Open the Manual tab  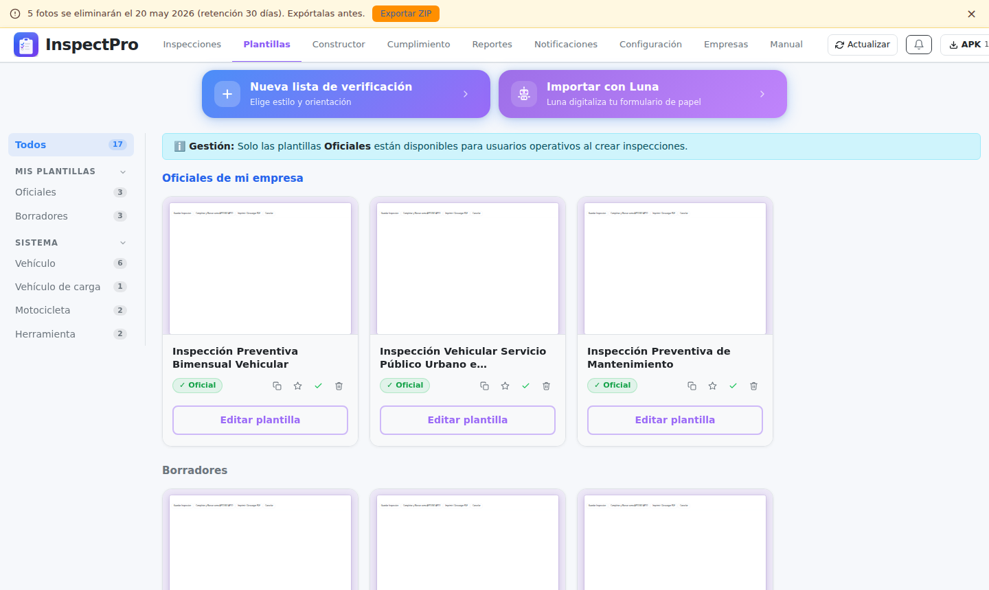click(x=786, y=45)
